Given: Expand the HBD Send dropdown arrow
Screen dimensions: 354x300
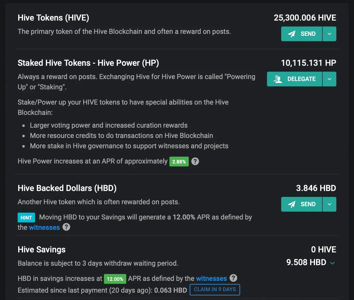Looking at the screenshot, I should (x=329, y=204).
